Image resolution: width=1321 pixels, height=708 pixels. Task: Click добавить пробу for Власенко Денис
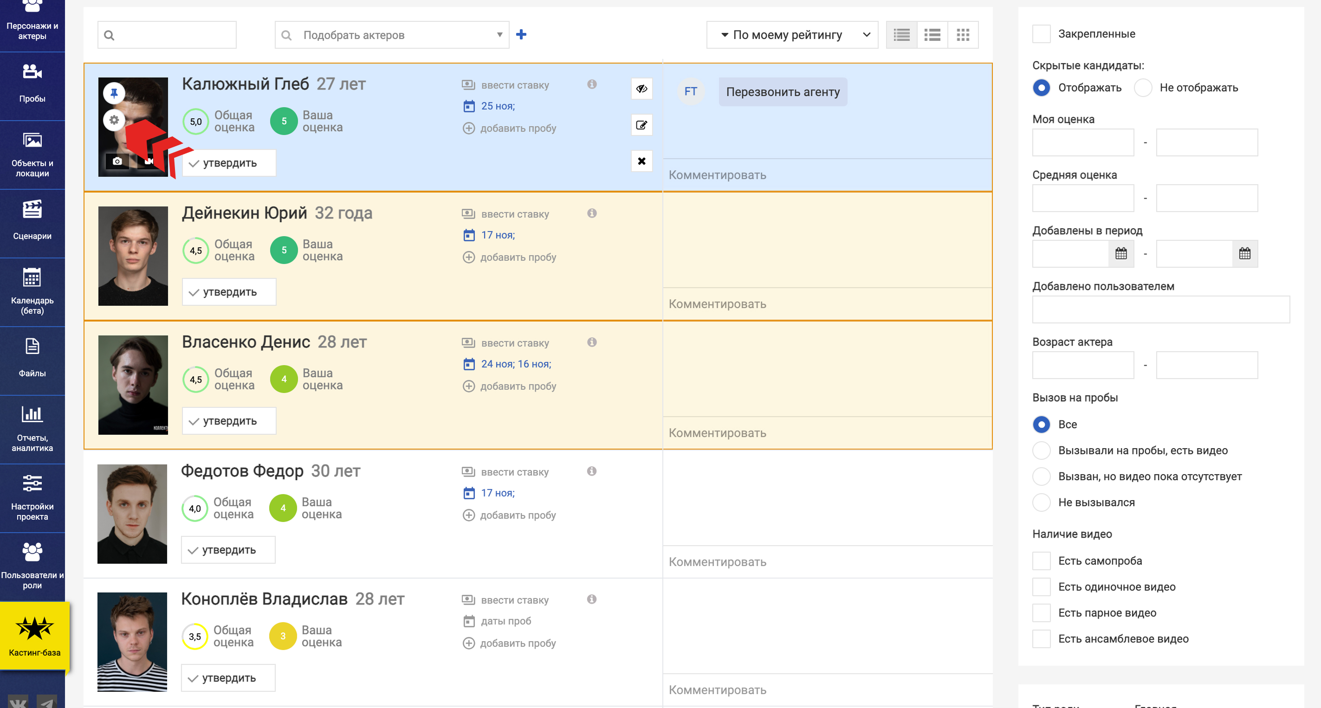pyautogui.click(x=518, y=386)
